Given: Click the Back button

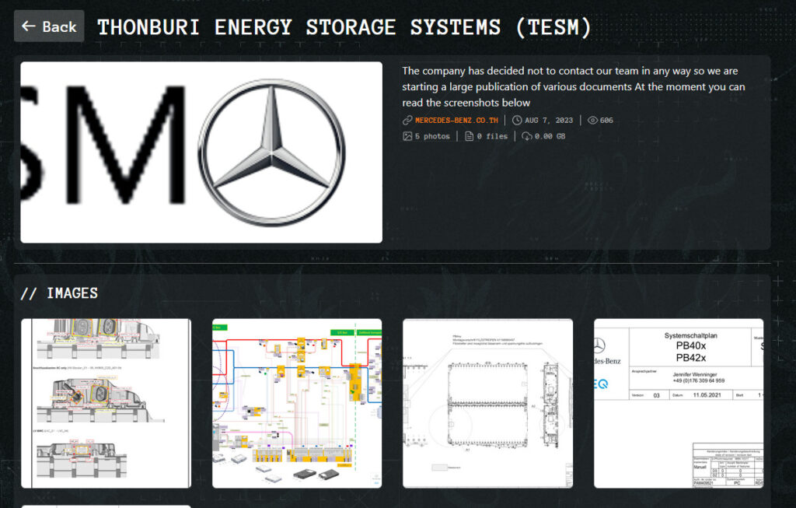Looking at the screenshot, I should point(49,26).
